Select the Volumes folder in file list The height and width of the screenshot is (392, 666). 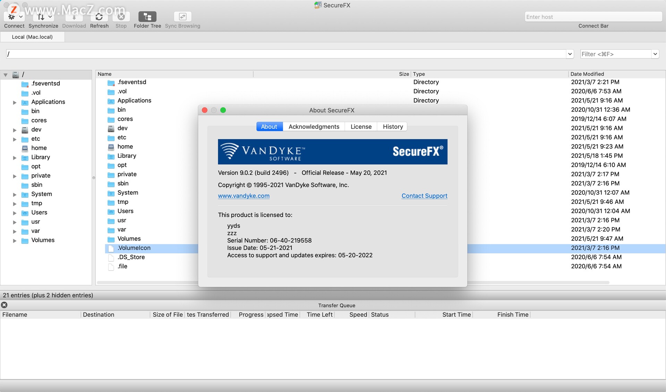click(x=129, y=239)
